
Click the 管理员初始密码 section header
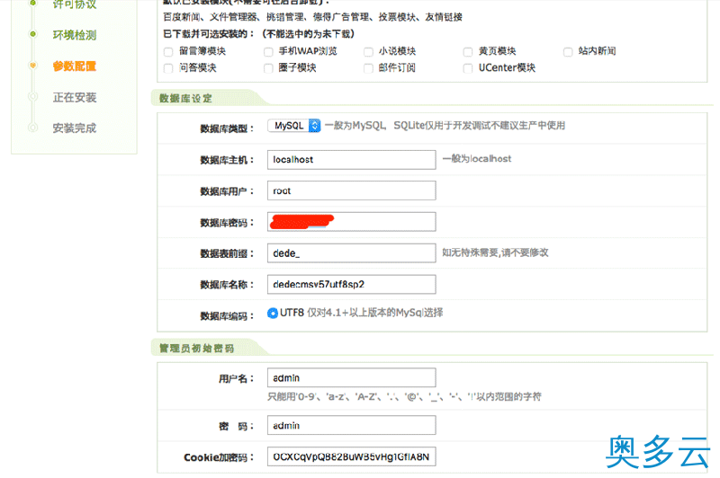(x=196, y=349)
